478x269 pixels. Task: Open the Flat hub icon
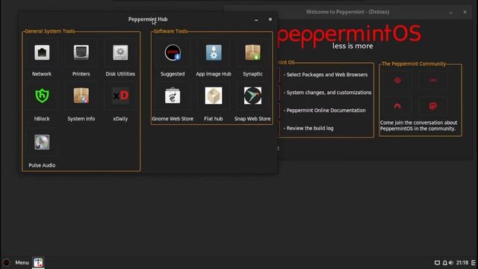[x=214, y=96]
